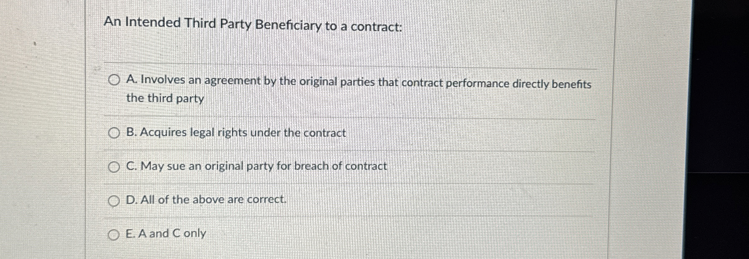Click "breach of contract" in option C
This screenshot has width=749, height=259.
[x=341, y=166]
